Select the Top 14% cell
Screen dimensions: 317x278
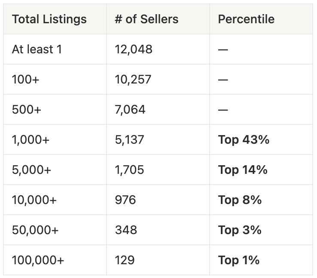pos(243,170)
